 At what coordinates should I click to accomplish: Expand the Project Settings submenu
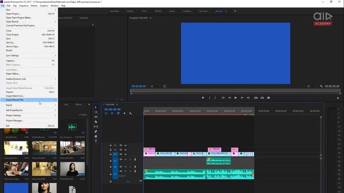(29, 115)
